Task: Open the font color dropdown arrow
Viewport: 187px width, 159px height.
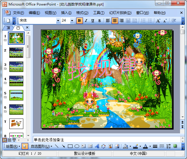Action: [x=150, y=146]
